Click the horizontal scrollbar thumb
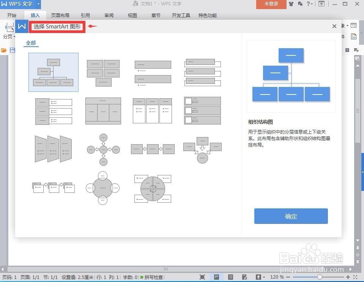The height and width of the screenshot is (282, 364). click(x=165, y=269)
